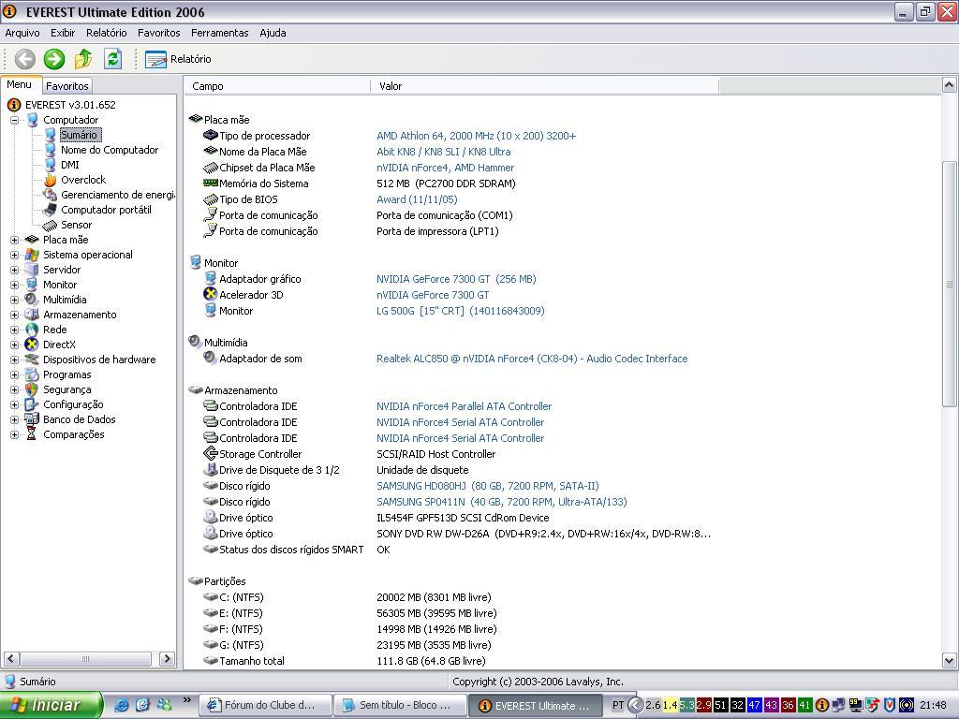Click the EVEREST Ultimate taskbar button
This screenshot has width=959, height=719.
point(536,706)
